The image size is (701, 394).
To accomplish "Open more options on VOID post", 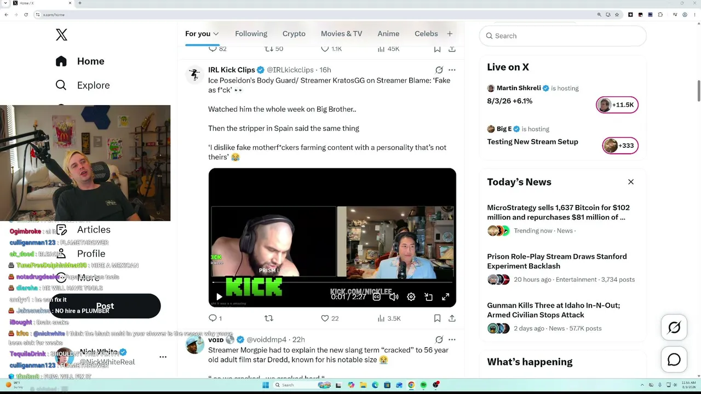I will click(452, 340).
